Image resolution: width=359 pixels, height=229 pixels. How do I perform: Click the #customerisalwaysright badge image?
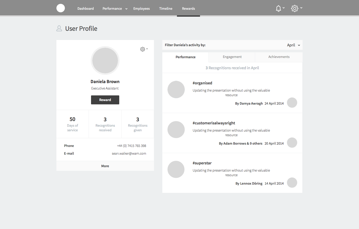176,130
